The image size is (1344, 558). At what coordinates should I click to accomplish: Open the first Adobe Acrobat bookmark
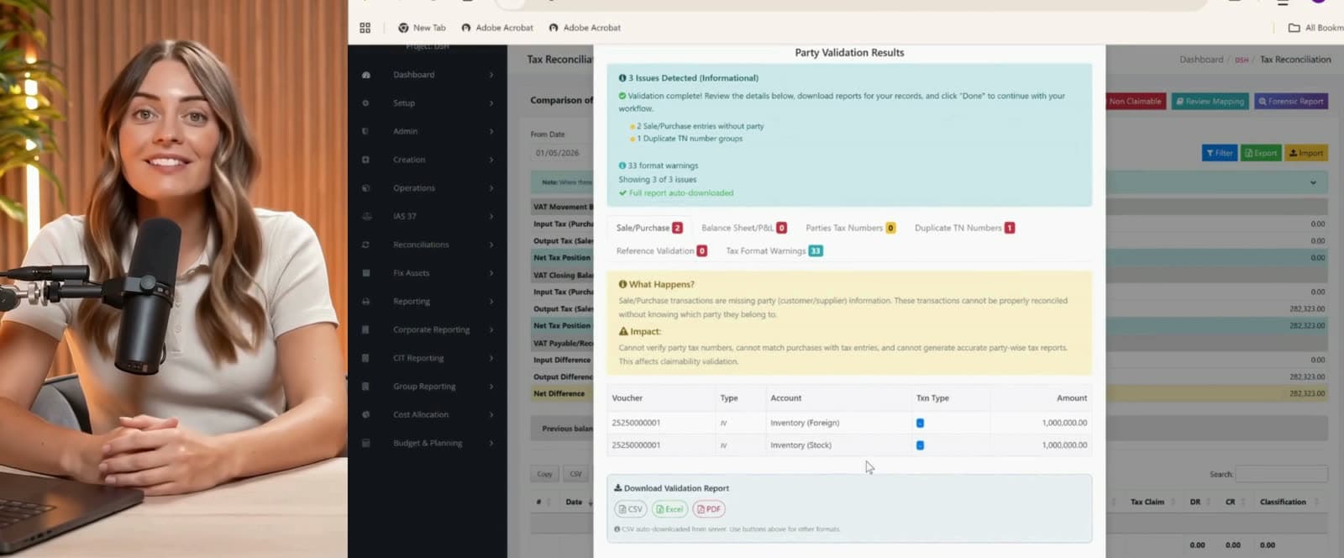click(x=497, y=28)
